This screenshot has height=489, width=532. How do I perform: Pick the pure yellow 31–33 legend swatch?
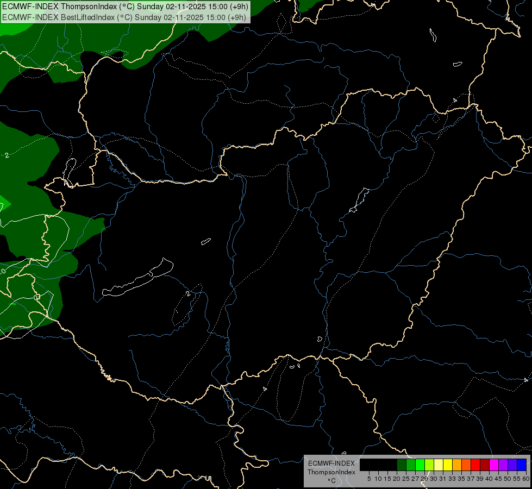448,465
